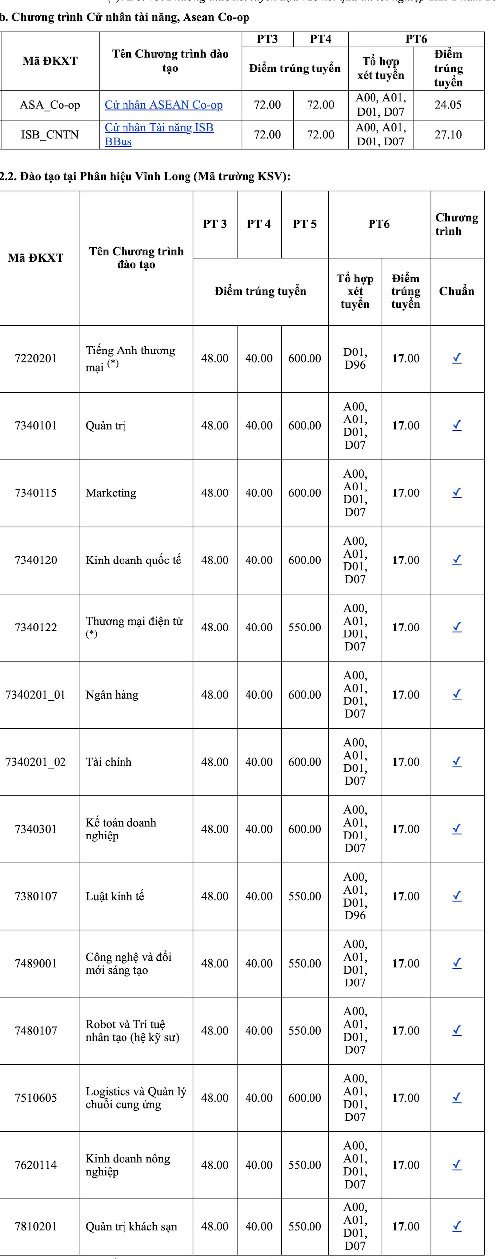Click the Chuẩn checkmark for Tài chính

tap(457, 762)
